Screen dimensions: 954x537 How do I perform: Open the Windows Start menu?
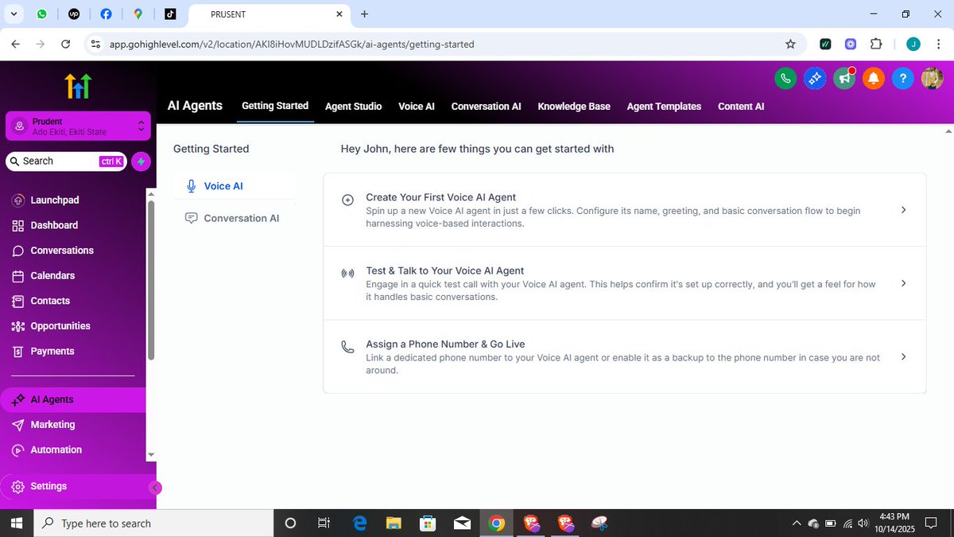16,523
